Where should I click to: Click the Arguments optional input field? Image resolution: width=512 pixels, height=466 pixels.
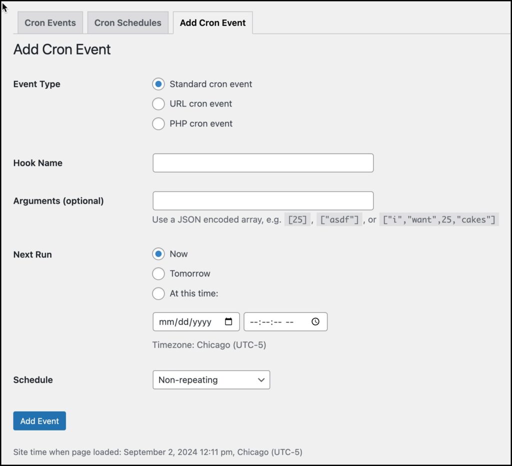point(262,200)
